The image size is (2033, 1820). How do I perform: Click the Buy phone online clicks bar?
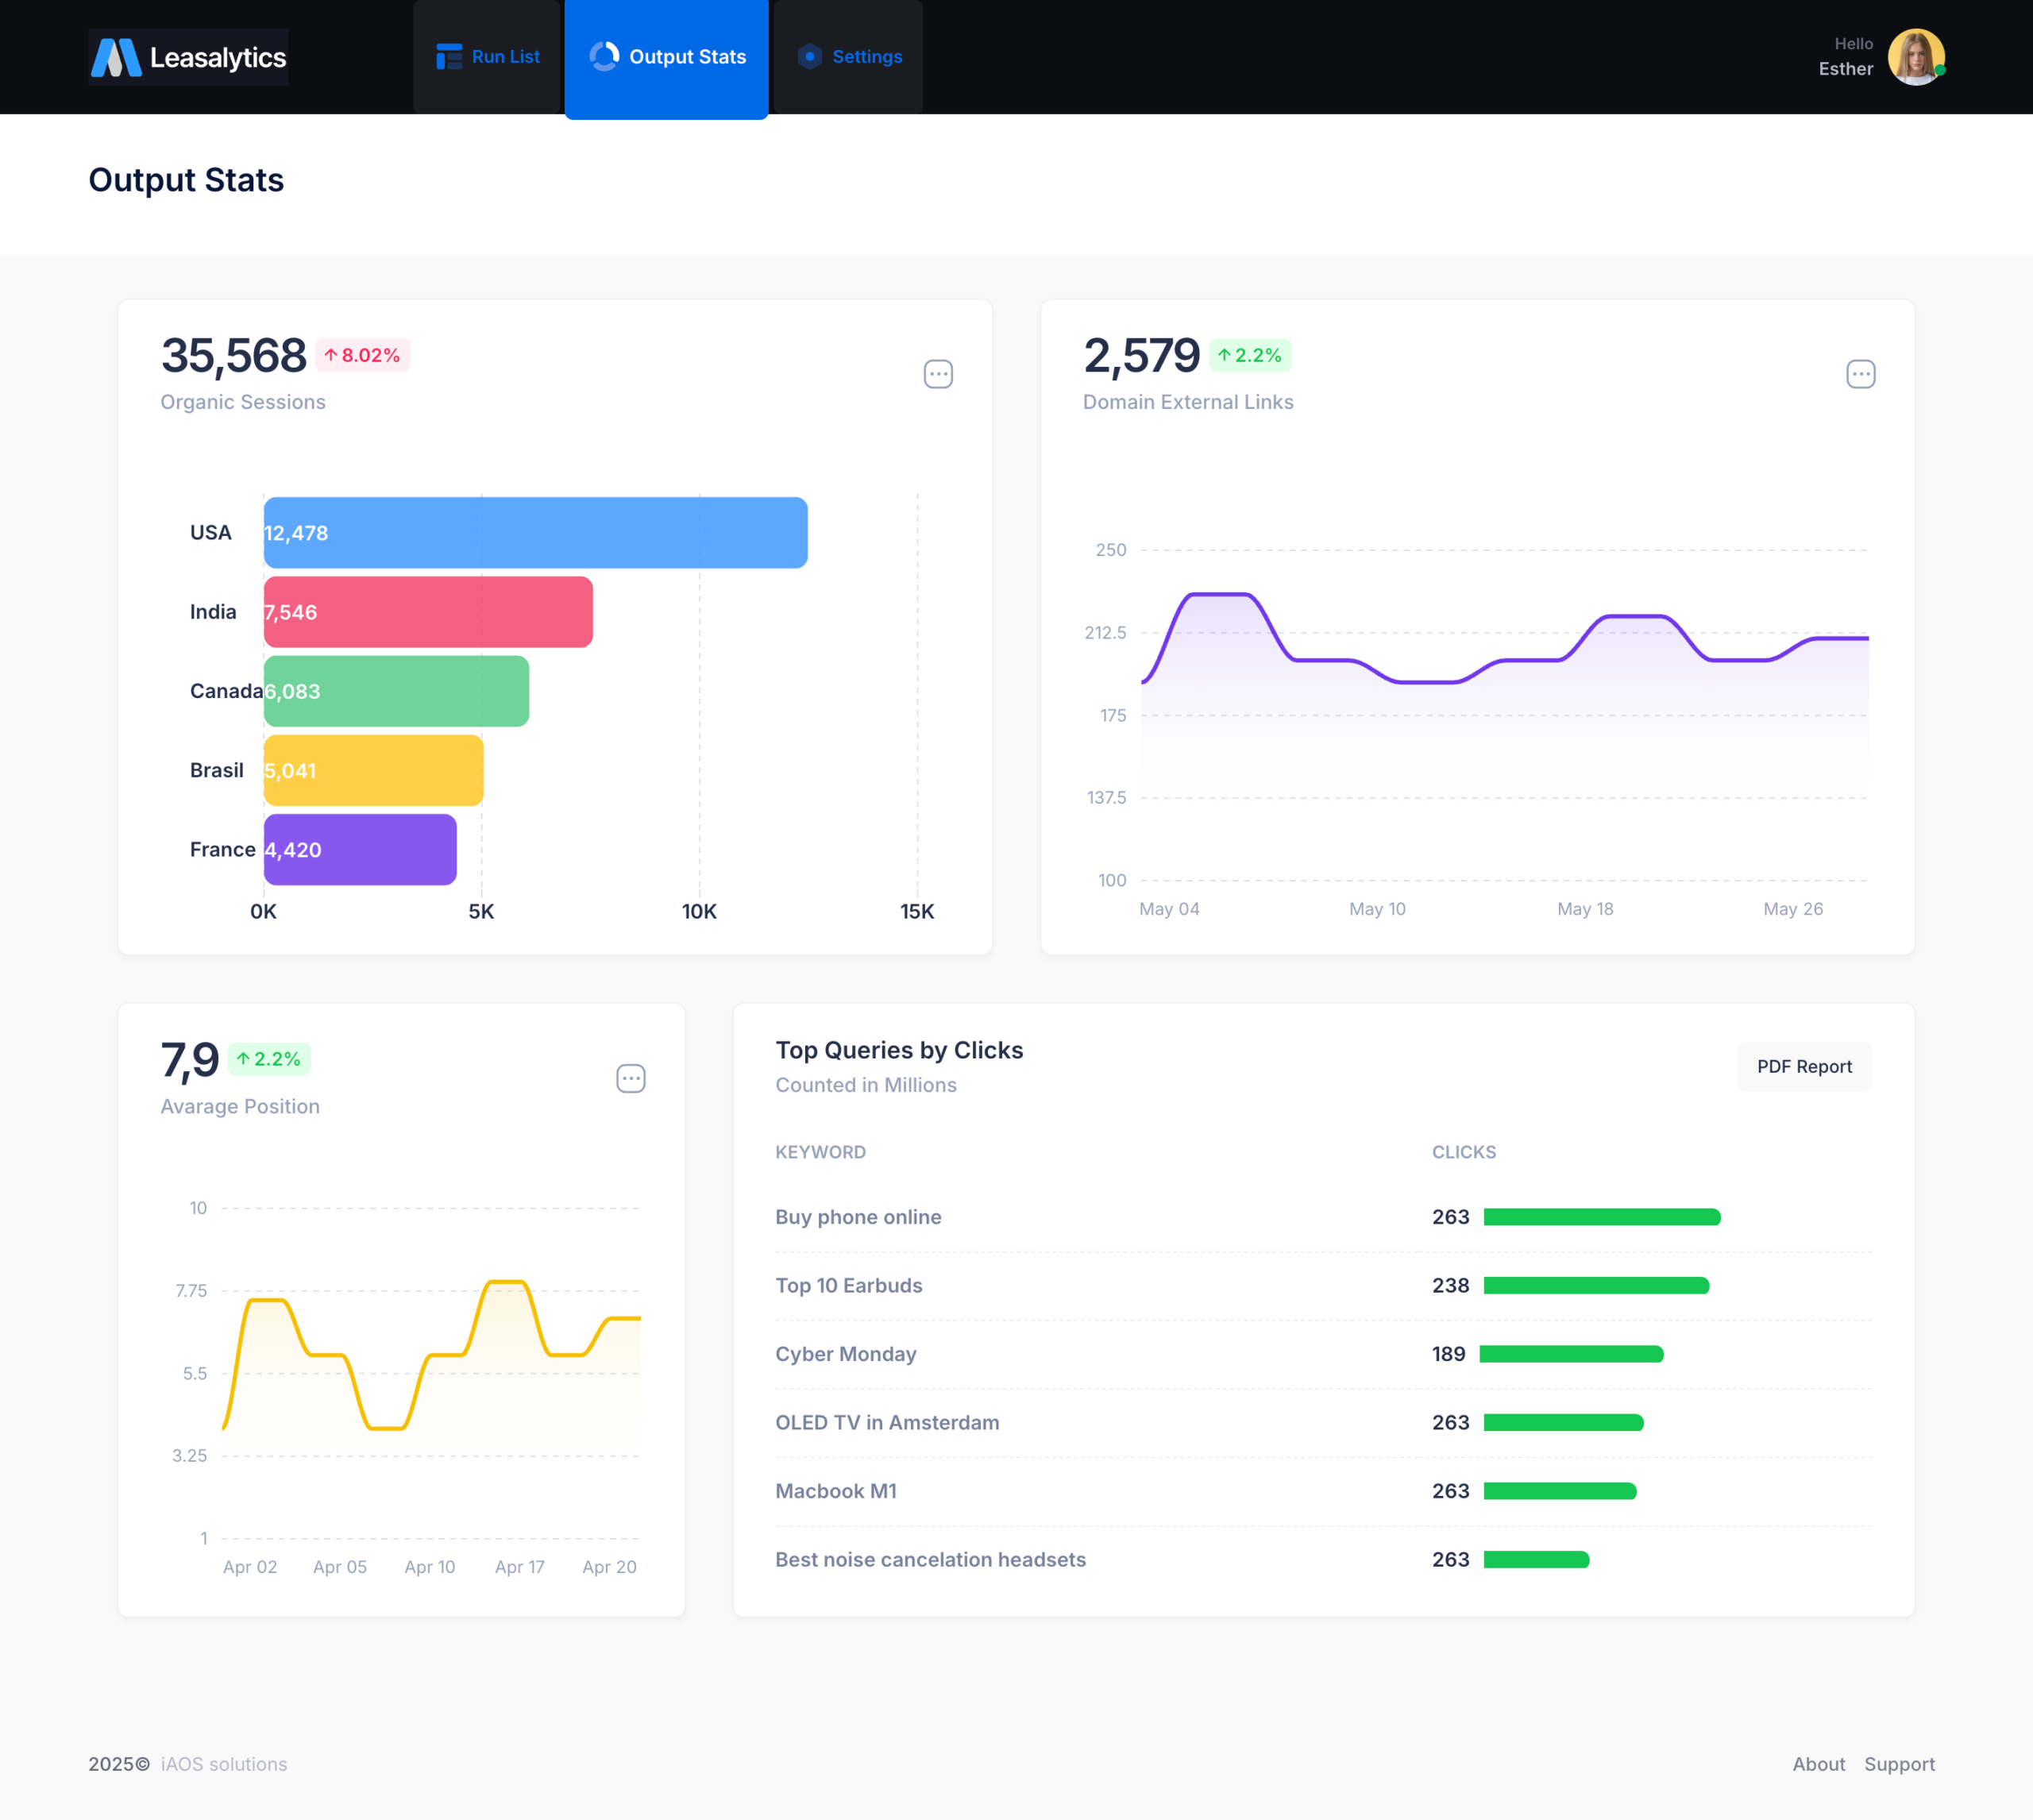tap(1601, 1217)
